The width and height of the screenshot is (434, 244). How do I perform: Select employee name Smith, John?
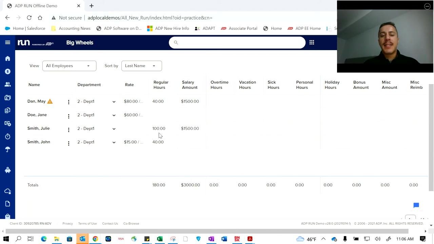(39, 142)
